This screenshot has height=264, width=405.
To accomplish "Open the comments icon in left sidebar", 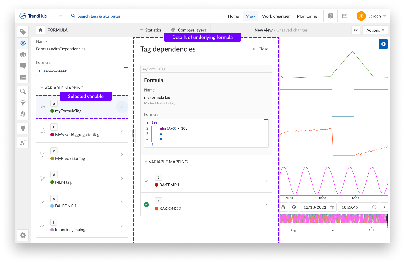I will pos(23,66).
